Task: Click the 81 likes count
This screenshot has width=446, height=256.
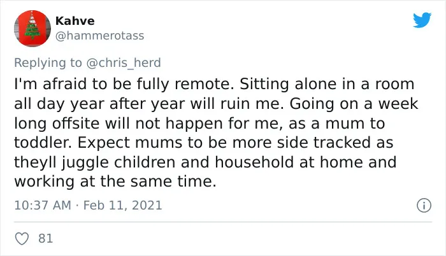Action: pyautogui.click(x=45, y=238)
